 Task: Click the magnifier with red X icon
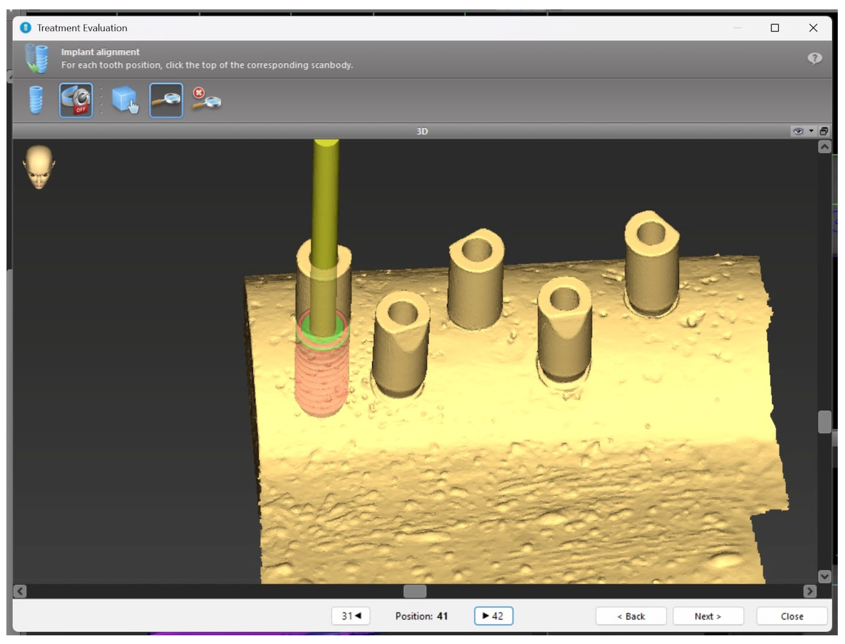pos(206,100)
